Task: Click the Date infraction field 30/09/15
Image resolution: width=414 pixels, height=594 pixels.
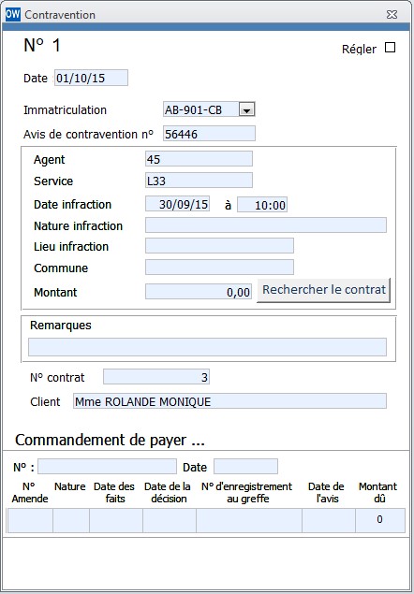Action: [x=178, y=204]
